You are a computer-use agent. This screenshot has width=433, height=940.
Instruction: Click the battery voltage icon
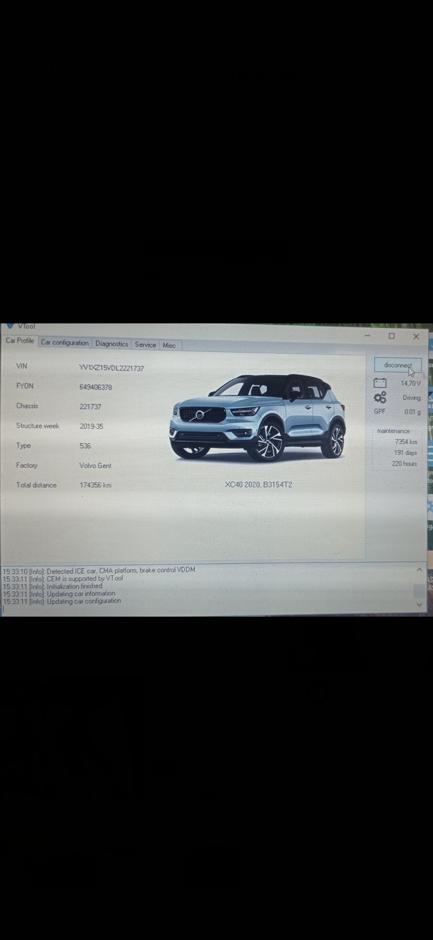coord(380,383)
